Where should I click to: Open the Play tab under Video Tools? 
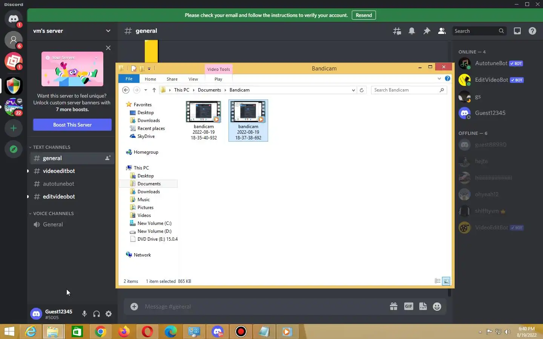[218, 79]
